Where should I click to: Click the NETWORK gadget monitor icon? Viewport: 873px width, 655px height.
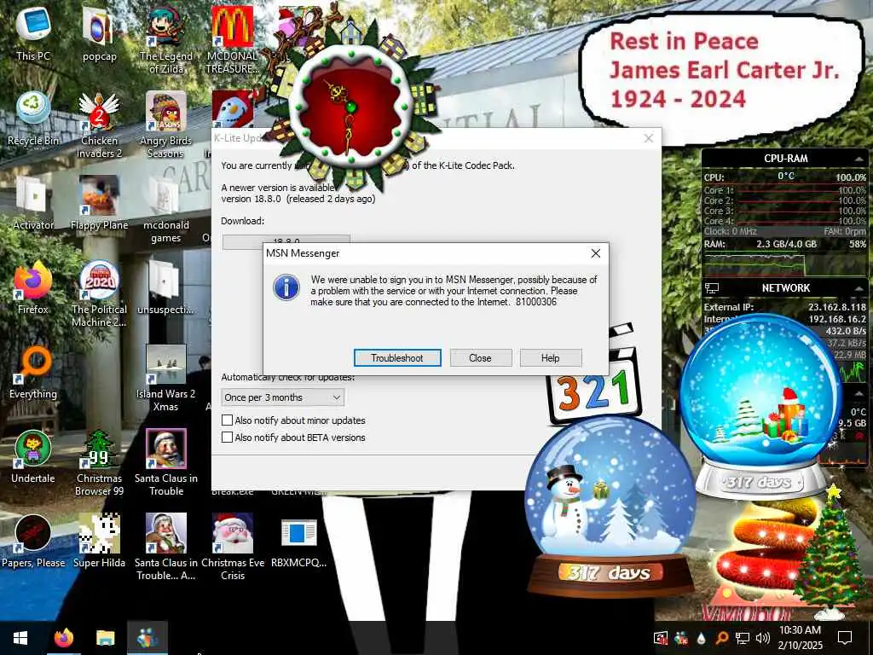pos(712,288)
